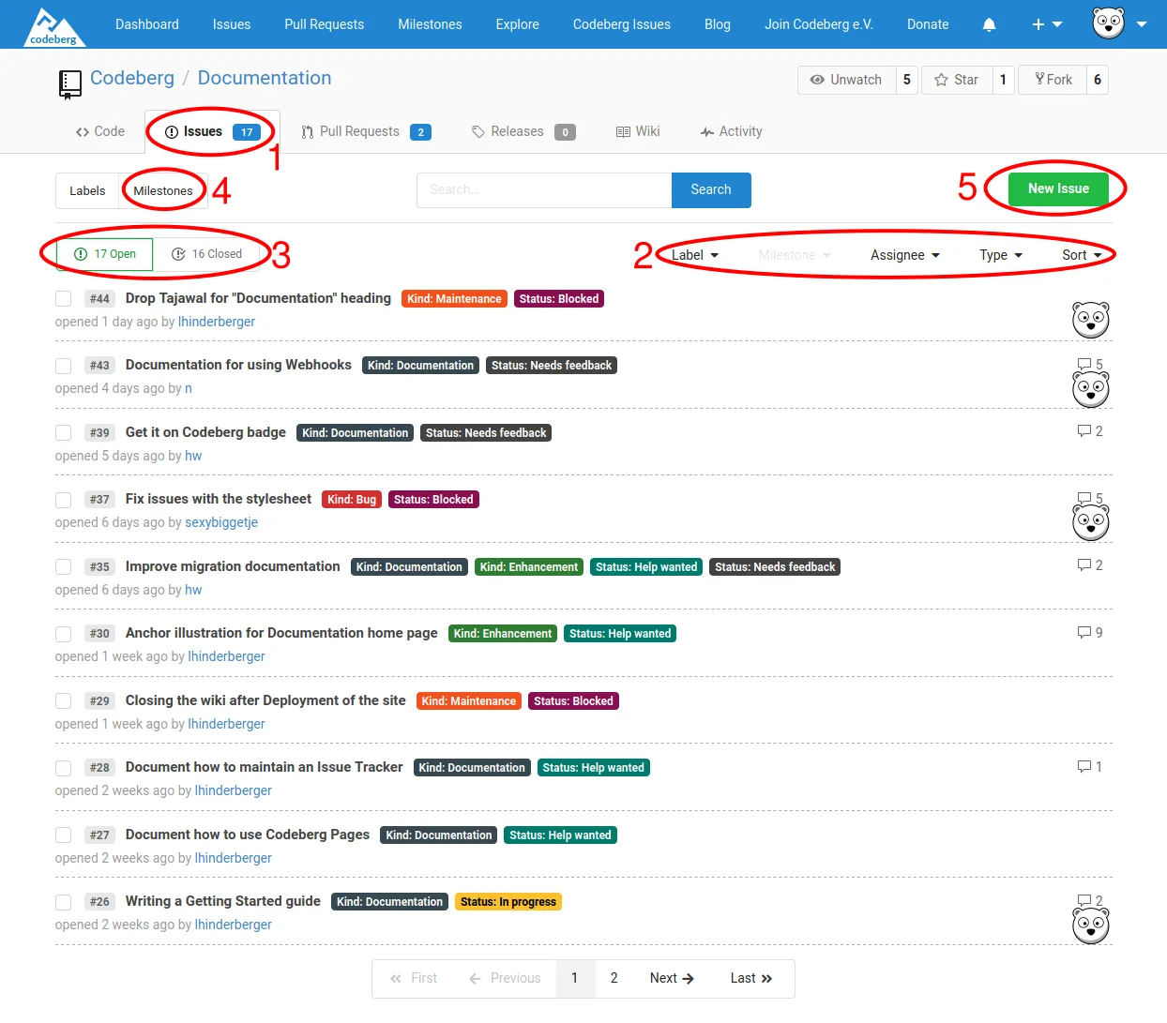
Task: Click the comment icon on issue #30
Action: (1084, 633)
